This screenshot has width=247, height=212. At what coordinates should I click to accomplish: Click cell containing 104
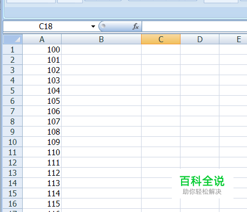click(x=42, y=90)
